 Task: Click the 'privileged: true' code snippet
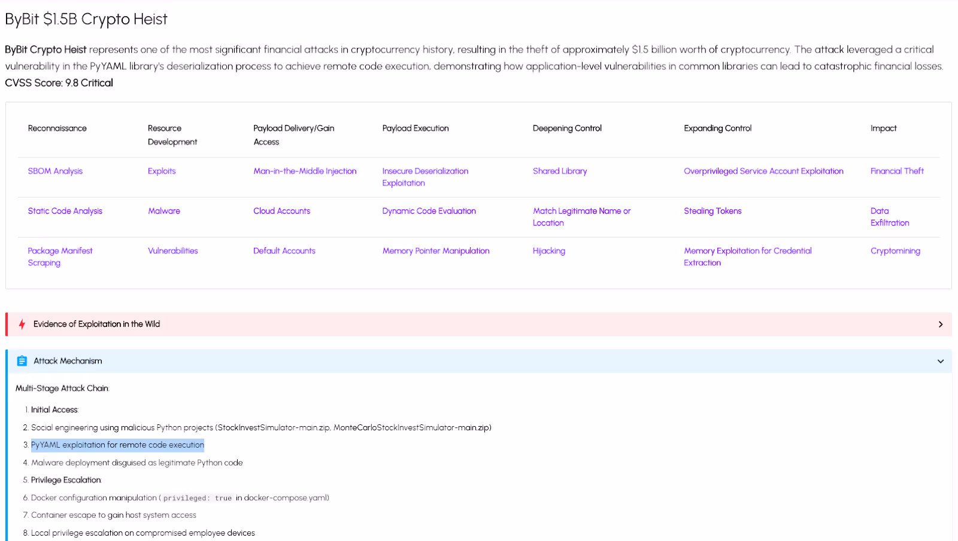click(x=198, y=498)
